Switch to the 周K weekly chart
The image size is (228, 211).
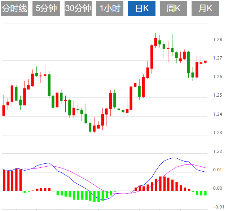point(174,8)
